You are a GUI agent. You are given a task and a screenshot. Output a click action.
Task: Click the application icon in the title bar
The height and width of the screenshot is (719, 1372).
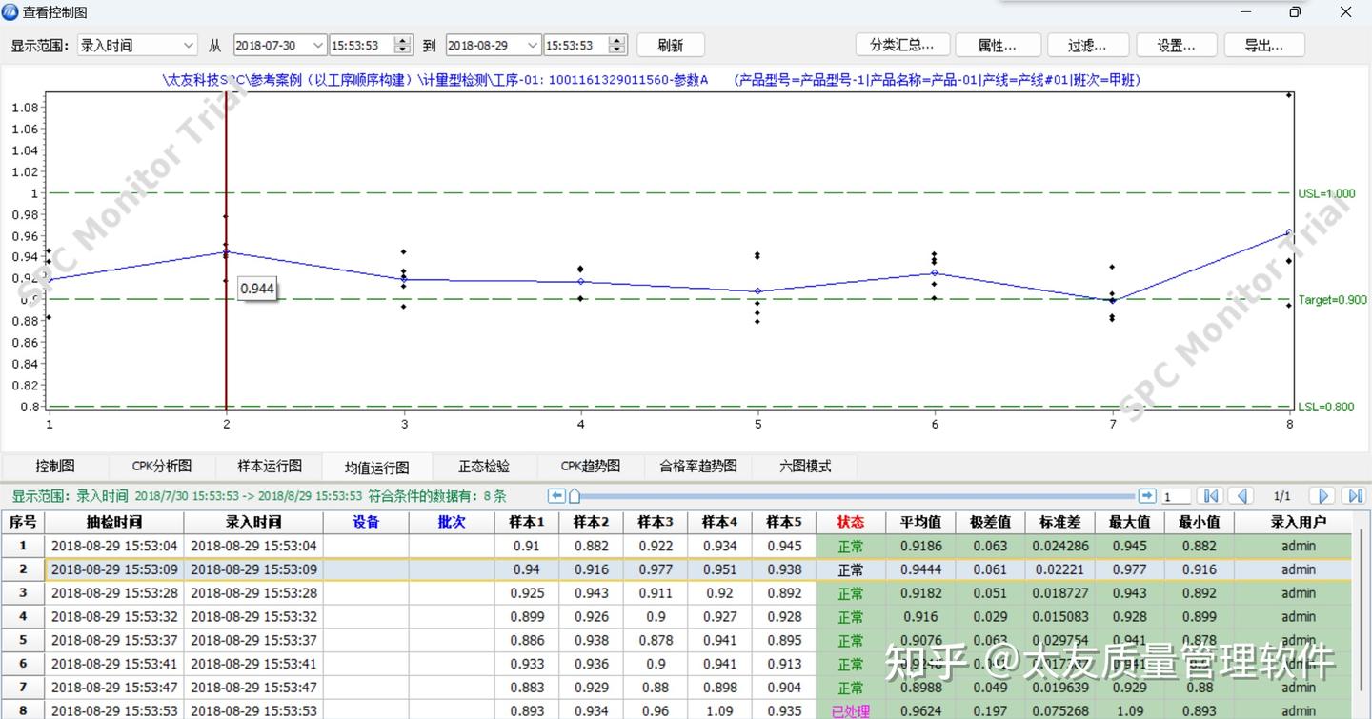10,12
